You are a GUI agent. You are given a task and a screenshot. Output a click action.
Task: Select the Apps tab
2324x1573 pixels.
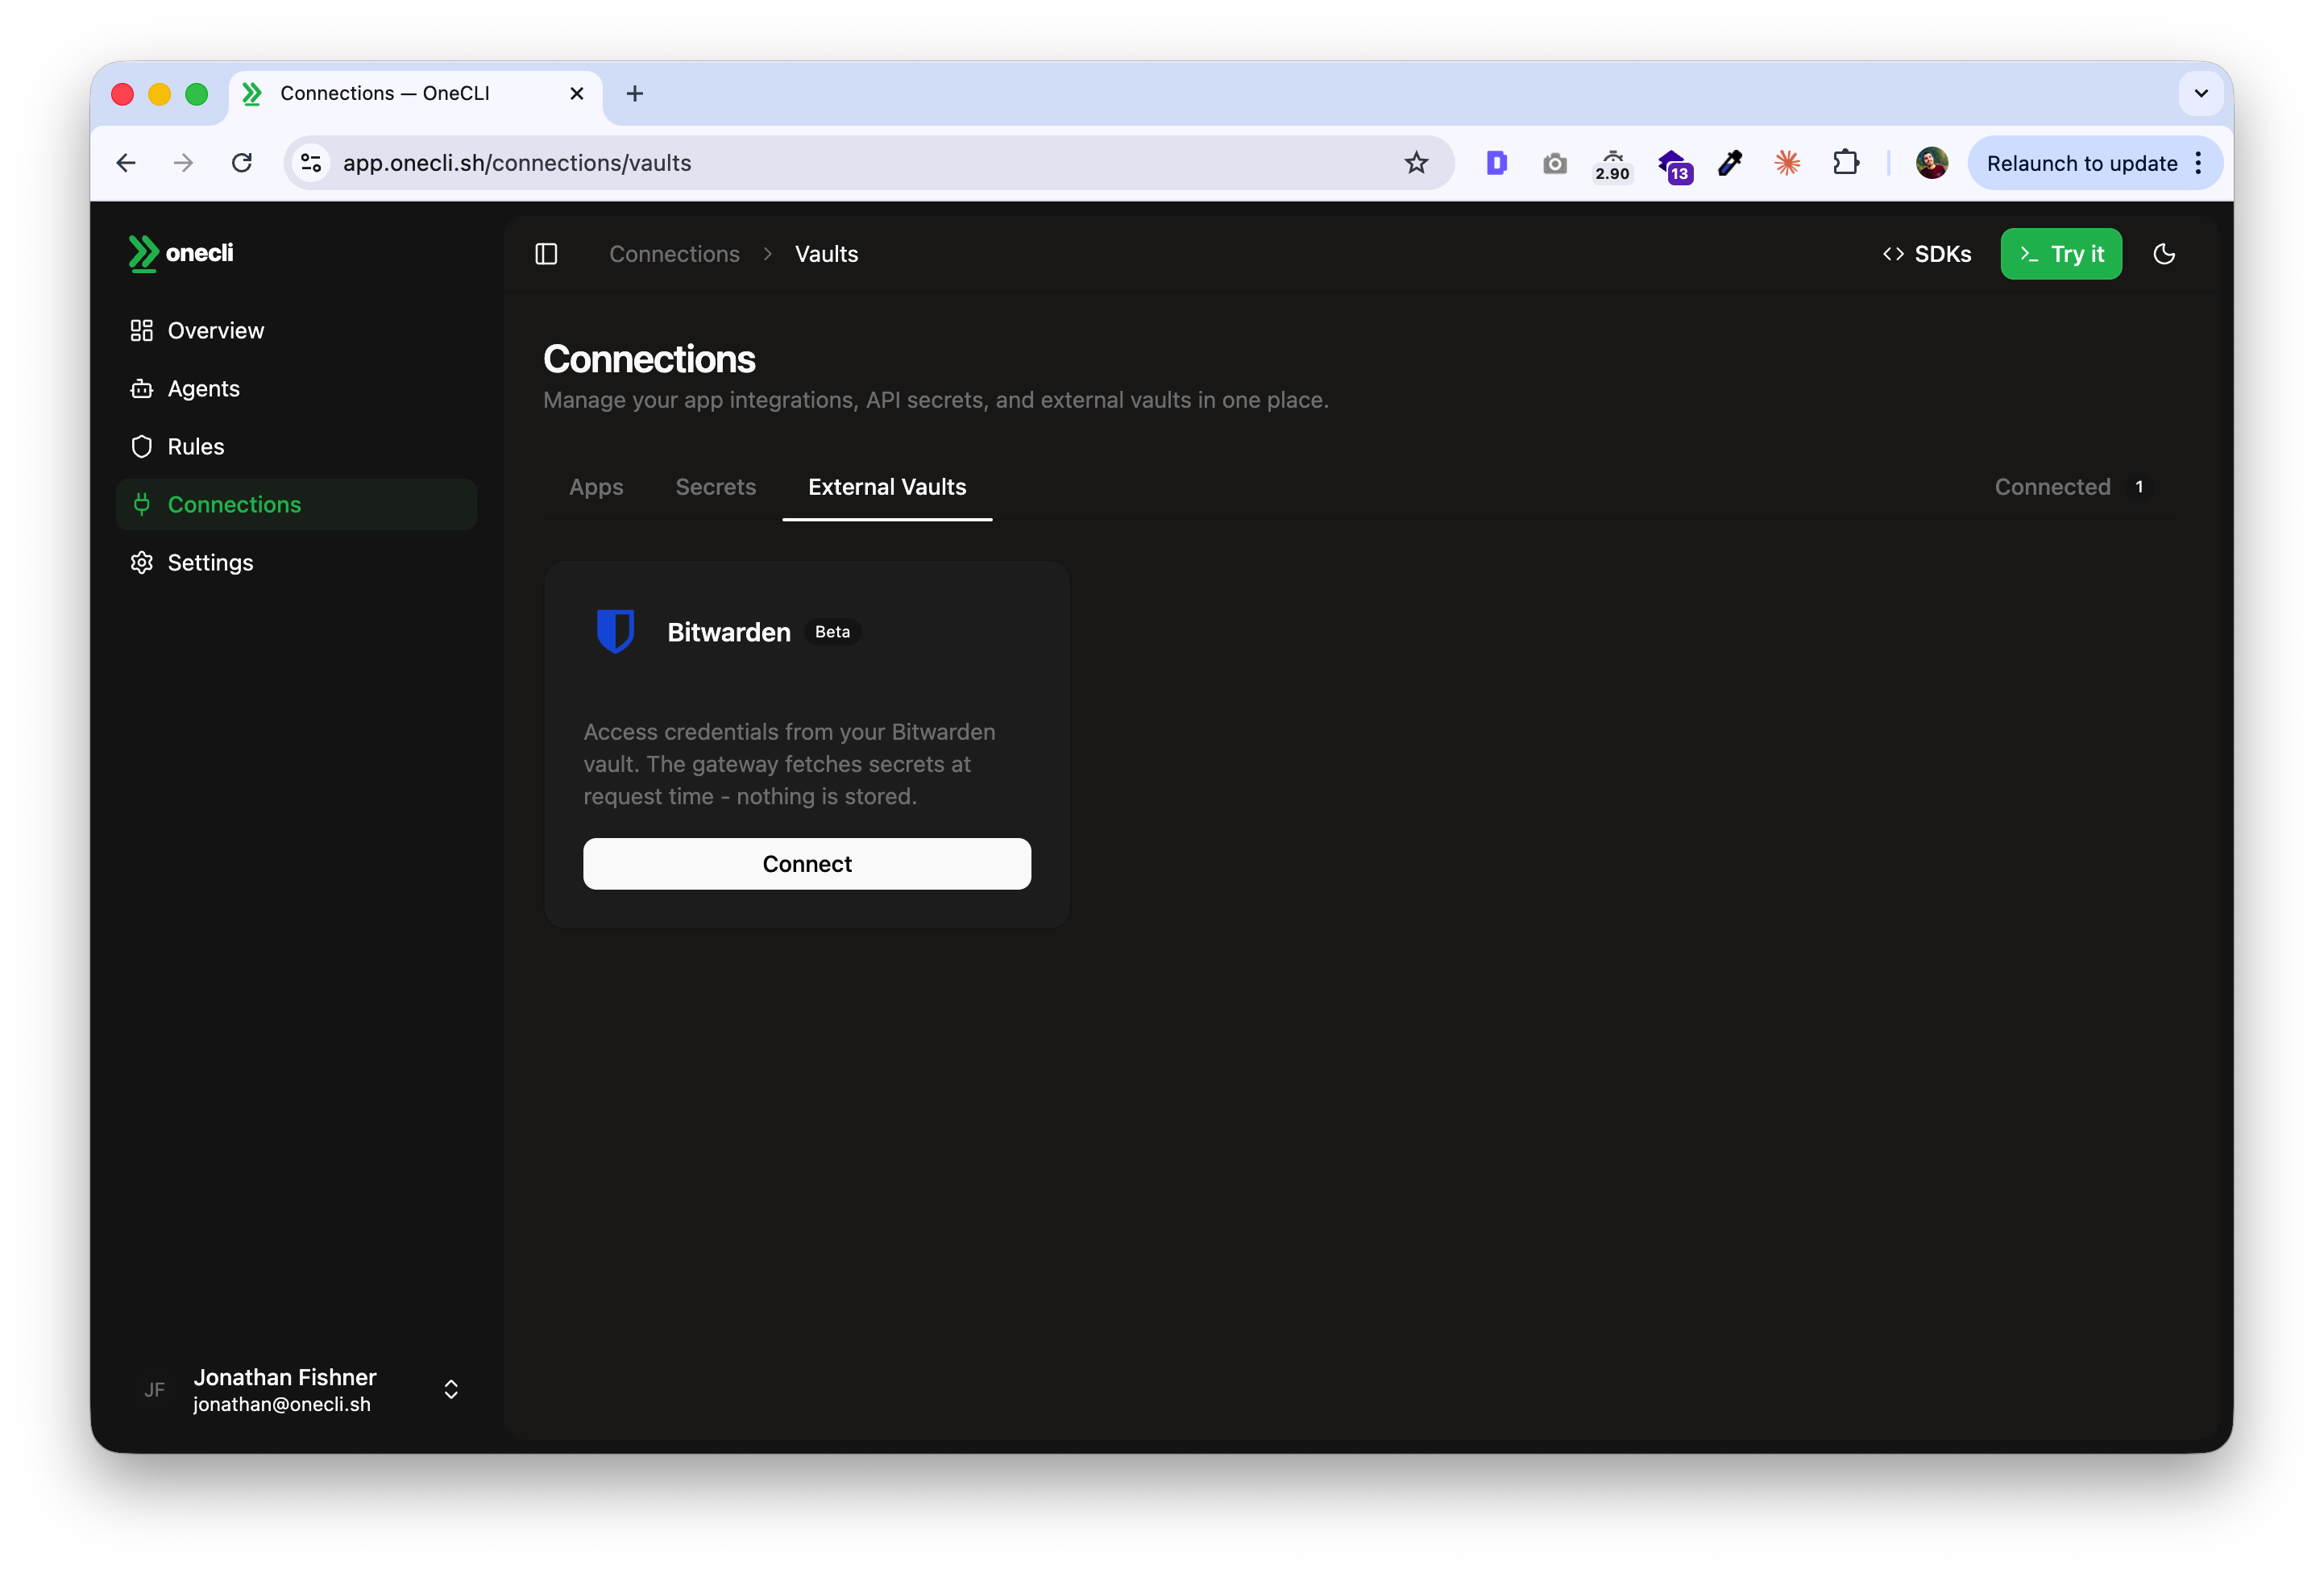[x=596, y=487]
